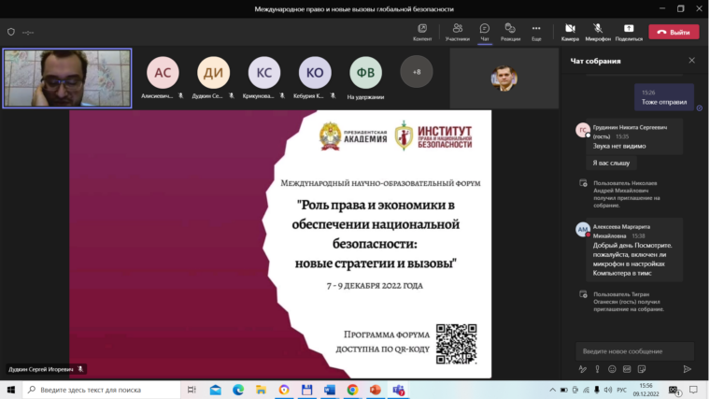Unmute the Микрофон microphone

[598, 32]
